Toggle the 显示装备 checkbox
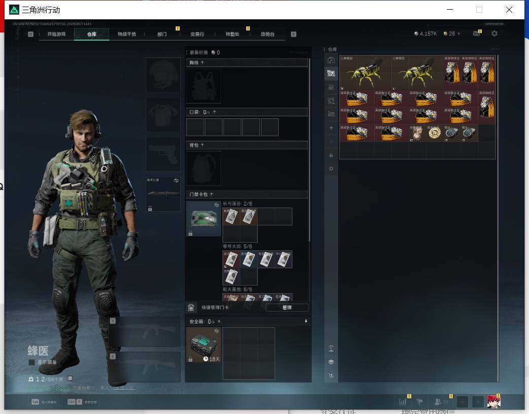 31,362
